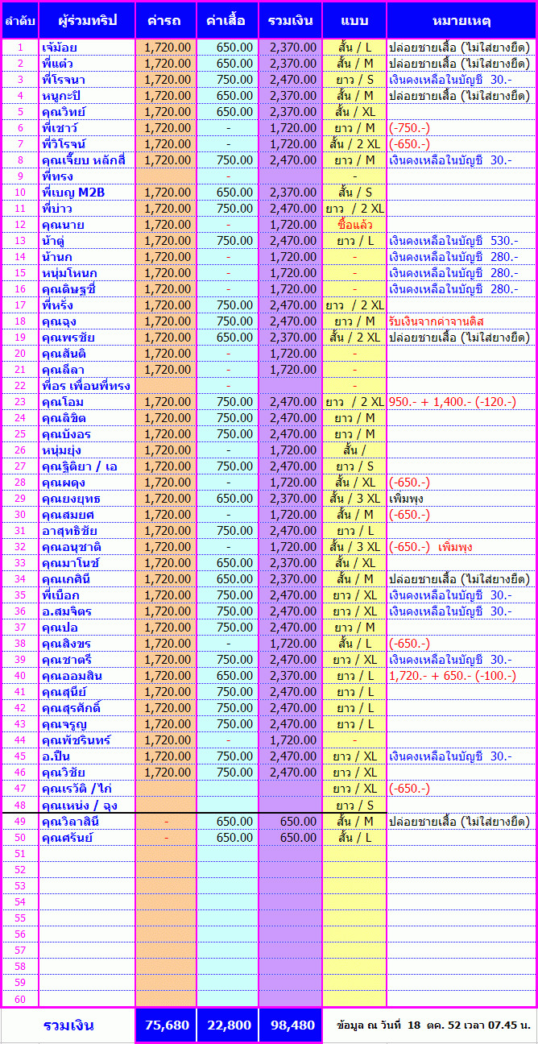Click the name cell คุณออมสิน
This screenshot has height=1044, width=538.
tap(87, 675)
